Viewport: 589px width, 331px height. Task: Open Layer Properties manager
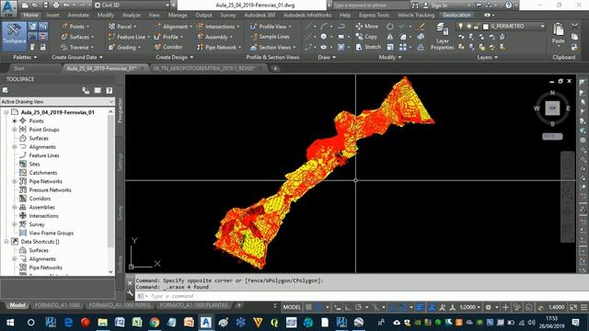click(442, 37)
